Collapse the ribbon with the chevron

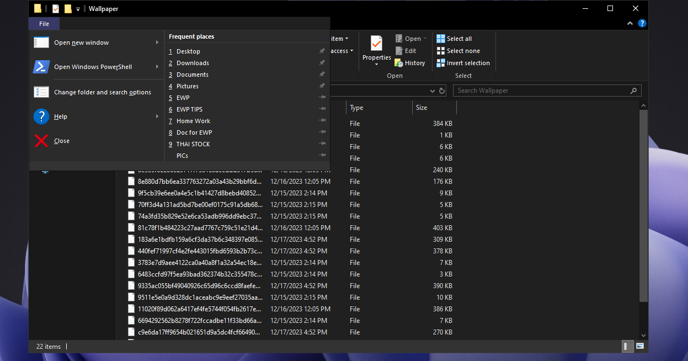631,24
